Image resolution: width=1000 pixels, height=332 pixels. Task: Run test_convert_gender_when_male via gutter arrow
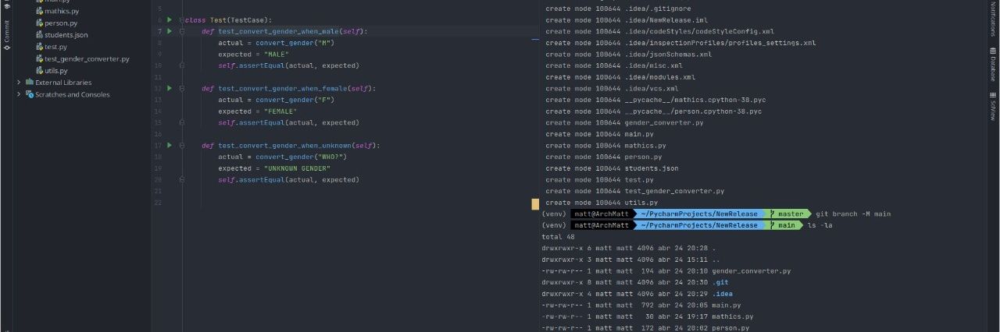pyautogui.click(x=170, y=31)
